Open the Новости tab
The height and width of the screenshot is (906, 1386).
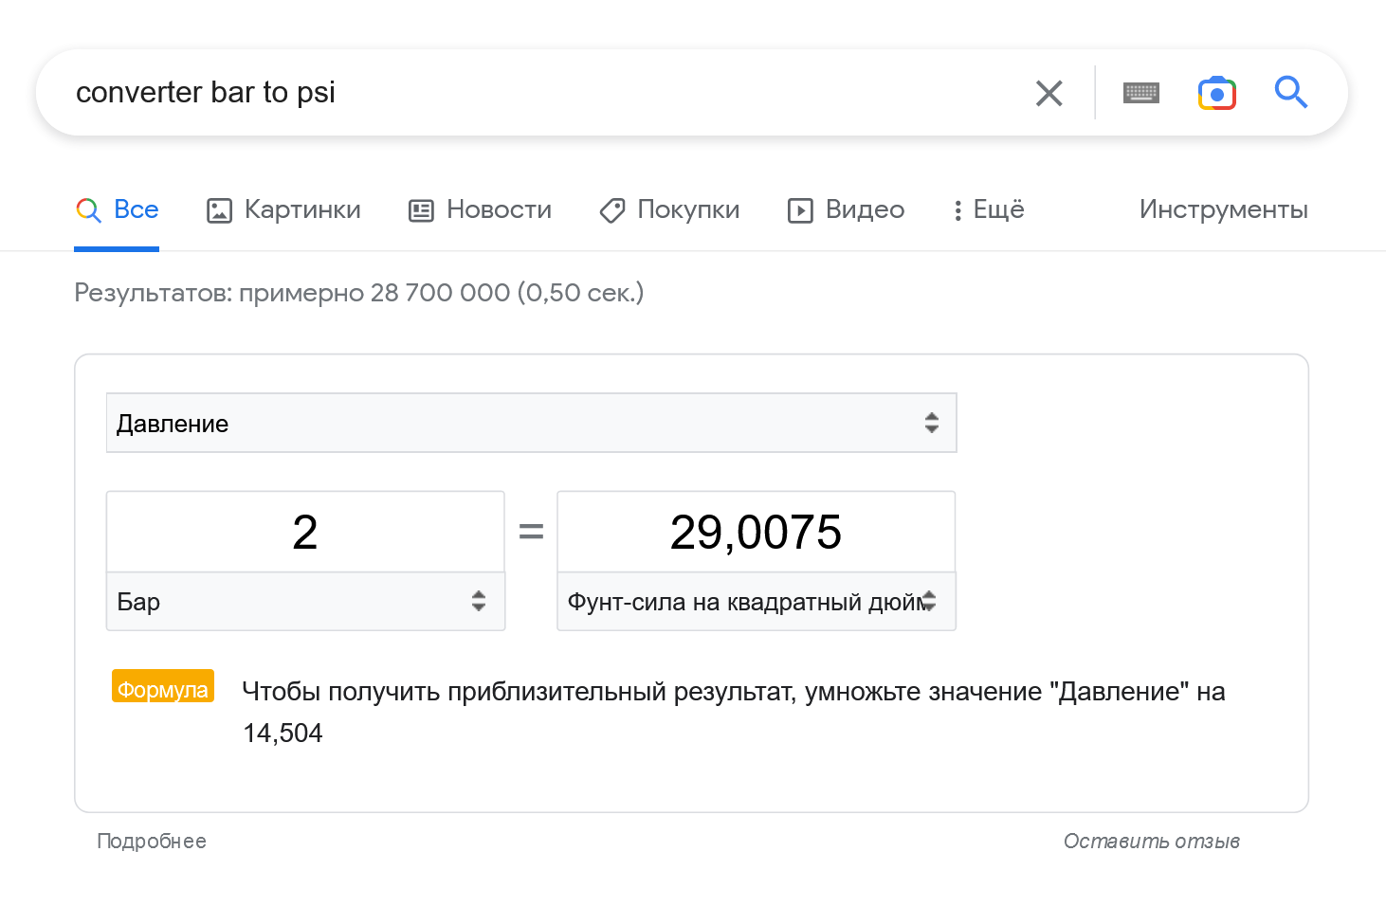(480, 209)
